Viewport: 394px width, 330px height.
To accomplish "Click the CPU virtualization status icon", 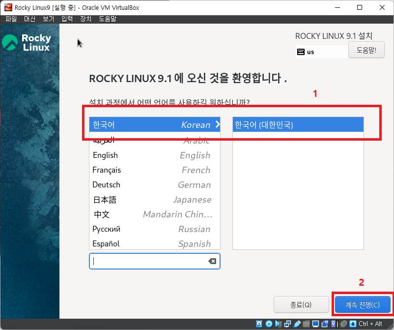I will click(x=335, y=324).
